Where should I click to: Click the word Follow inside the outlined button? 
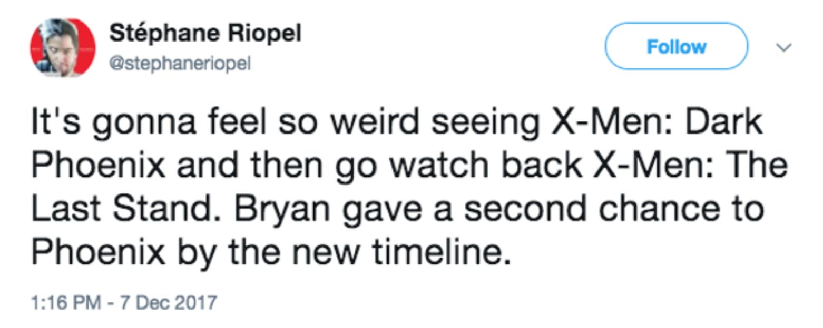point(676,47)
